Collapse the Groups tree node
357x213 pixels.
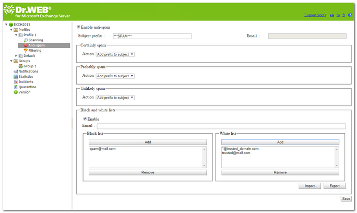[x=11, y=61]
